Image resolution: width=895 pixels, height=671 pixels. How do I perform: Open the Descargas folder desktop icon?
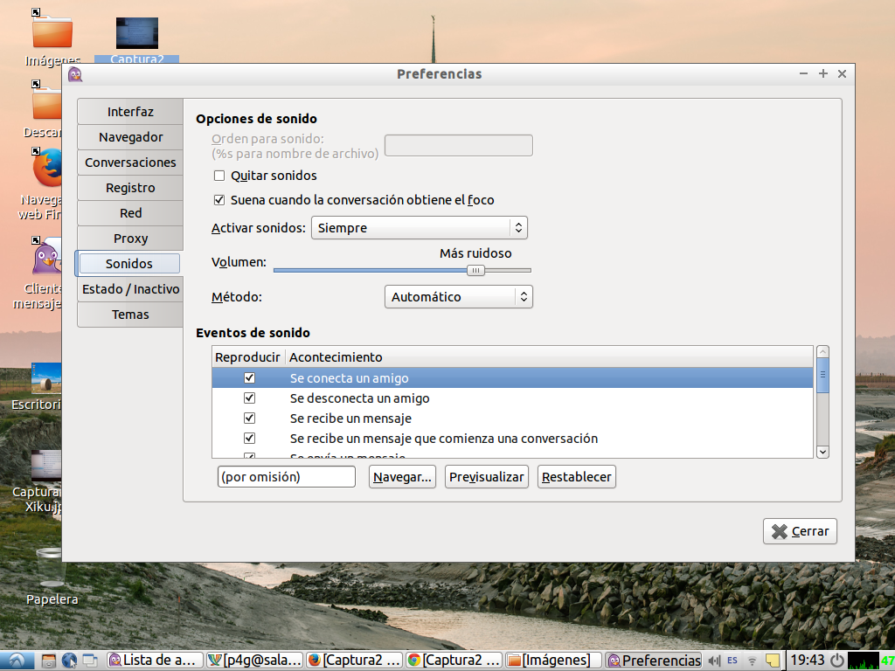(x=47, y=101)
